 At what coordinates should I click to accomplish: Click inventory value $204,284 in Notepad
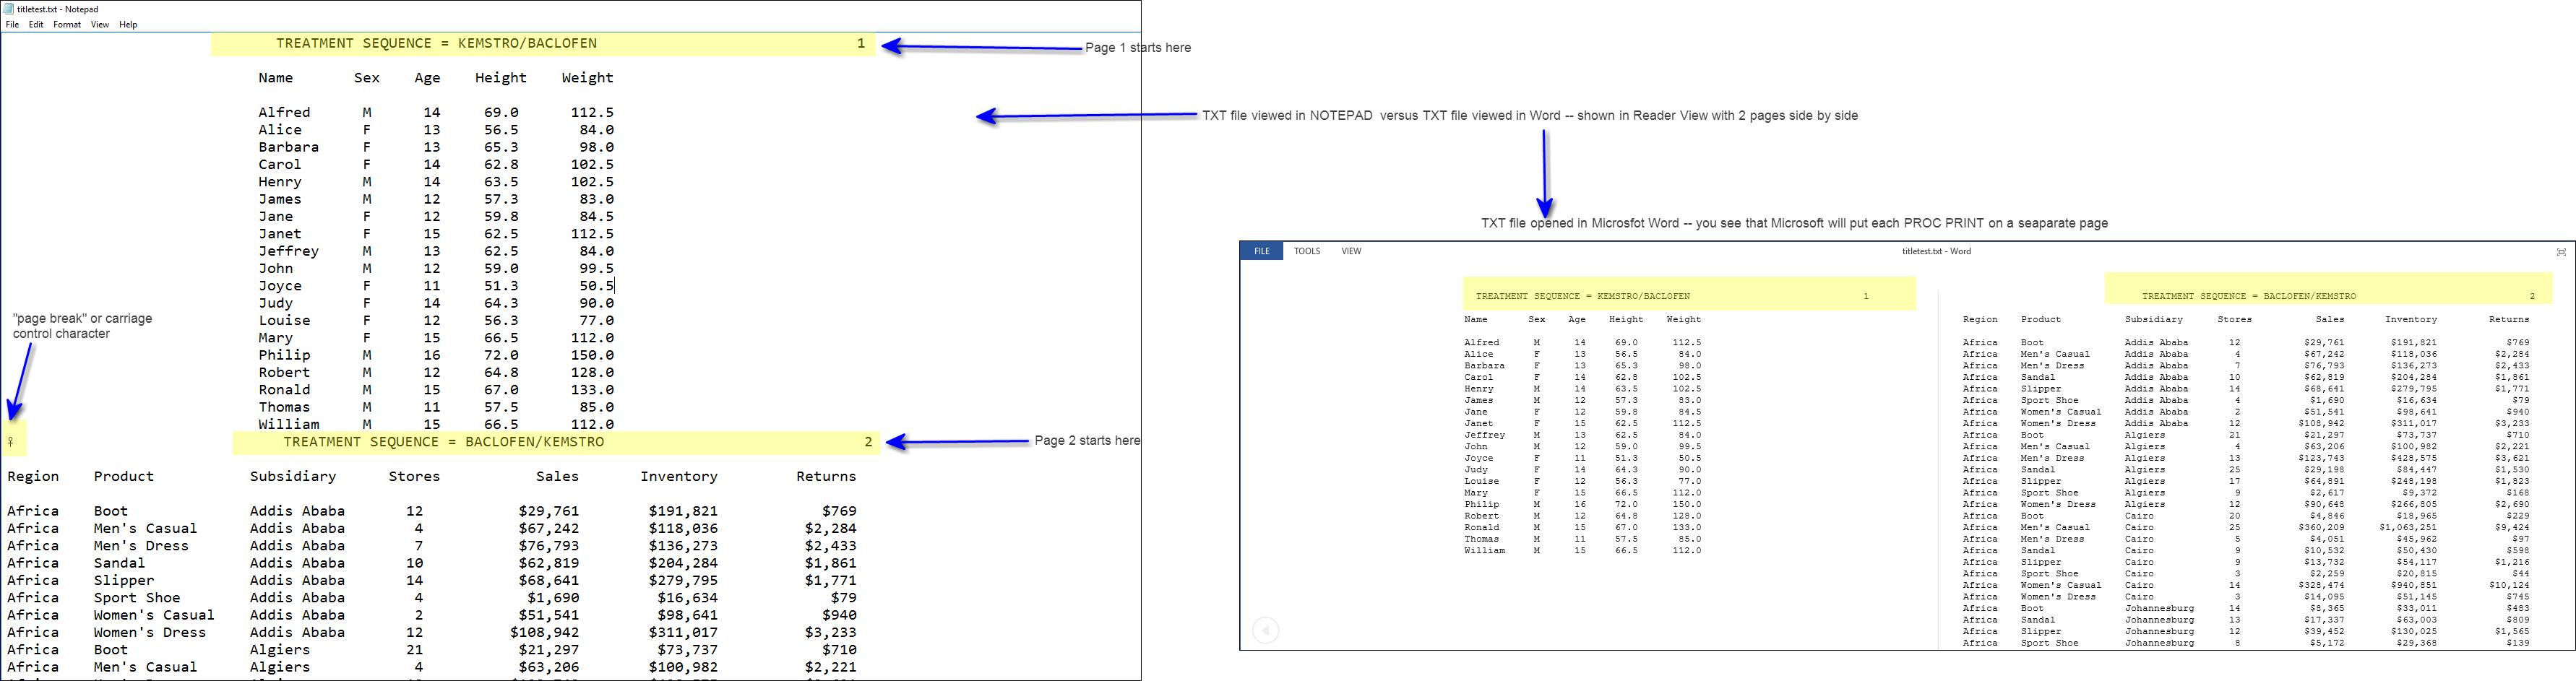tap(683, 563)
